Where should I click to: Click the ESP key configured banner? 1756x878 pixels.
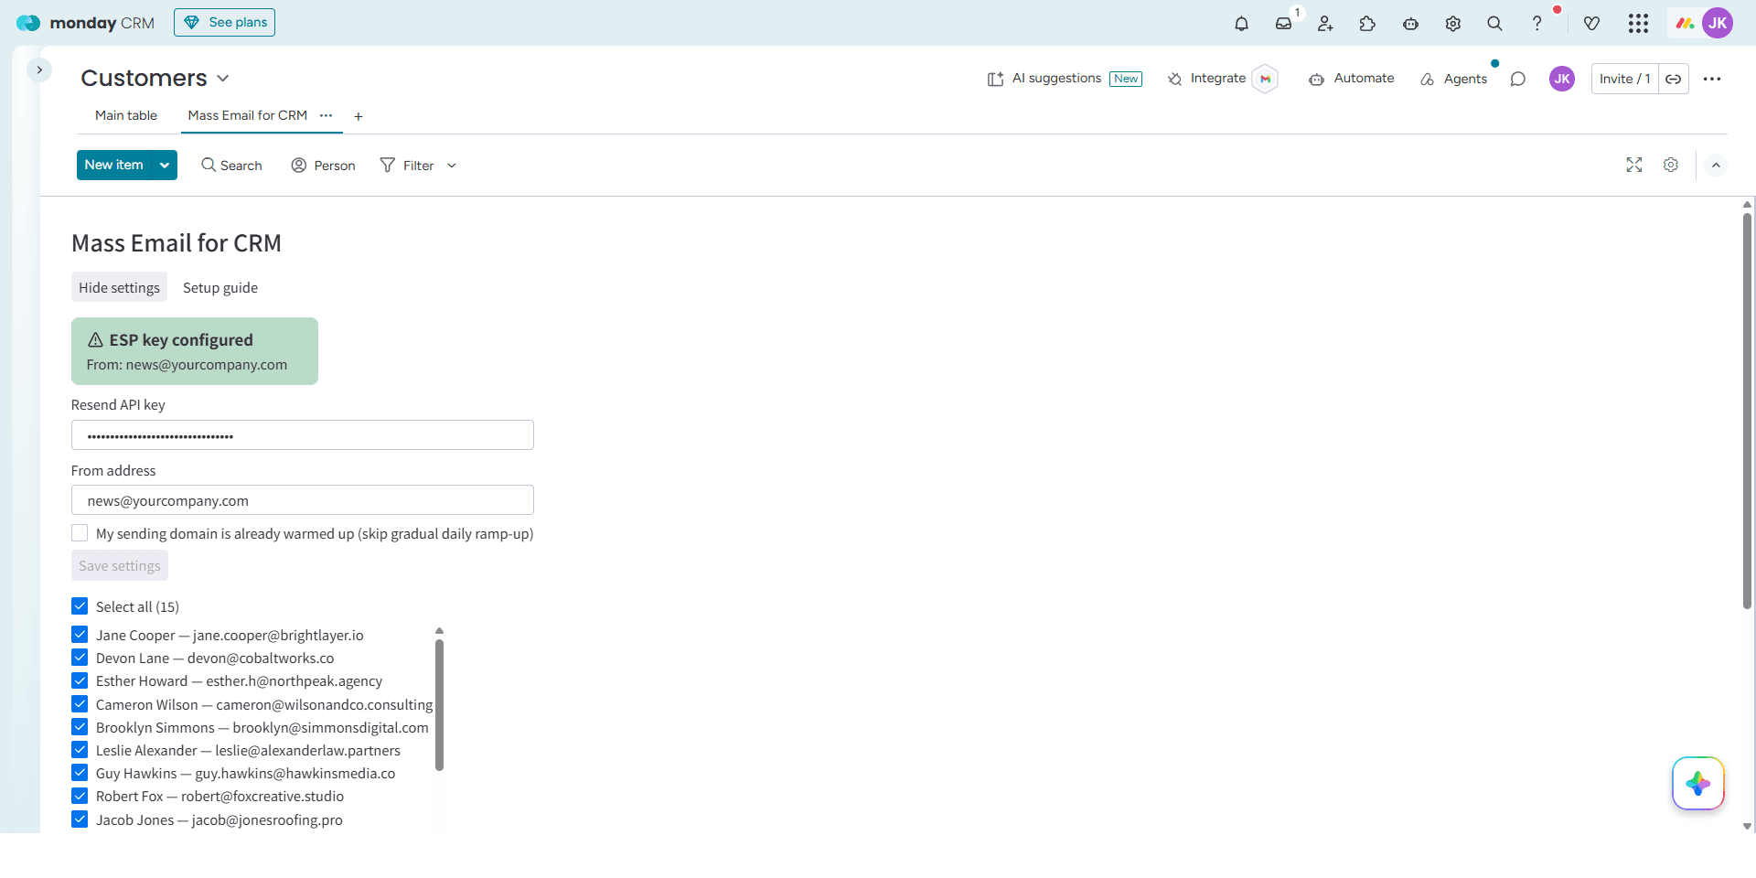pos(195,351)
